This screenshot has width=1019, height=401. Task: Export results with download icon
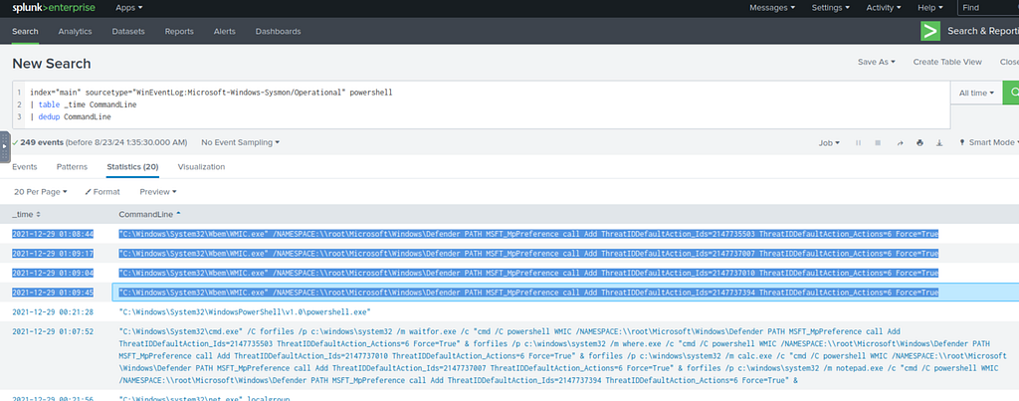click(939, 142)
